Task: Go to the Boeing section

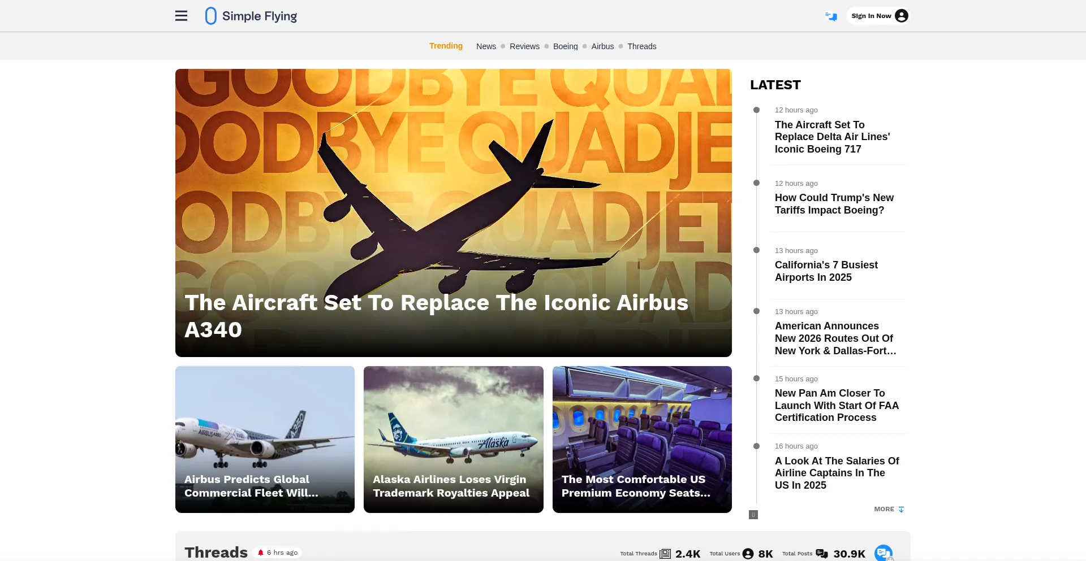Action: click(x=565, y=46)
